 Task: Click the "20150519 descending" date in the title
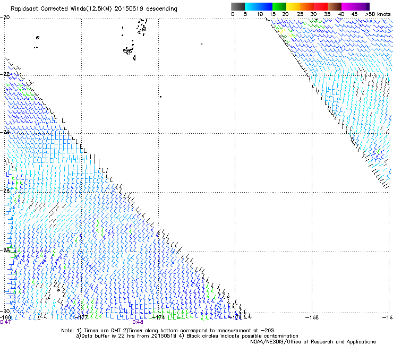point(146,9)
